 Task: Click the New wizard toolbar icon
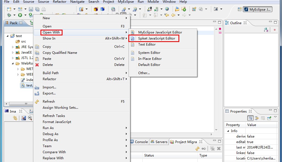coord(9,9)
